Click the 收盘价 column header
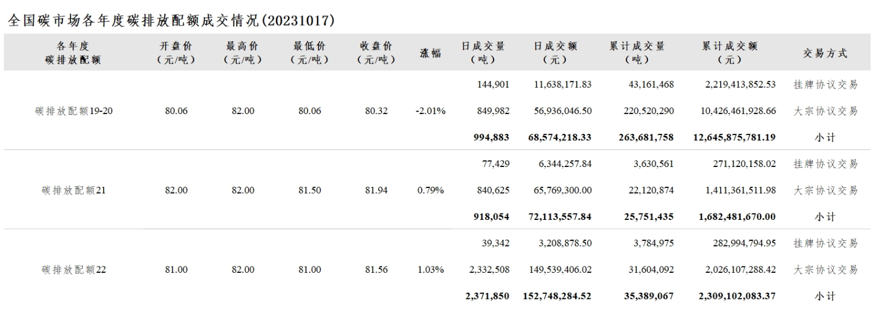874x313 pixels. 376,52
